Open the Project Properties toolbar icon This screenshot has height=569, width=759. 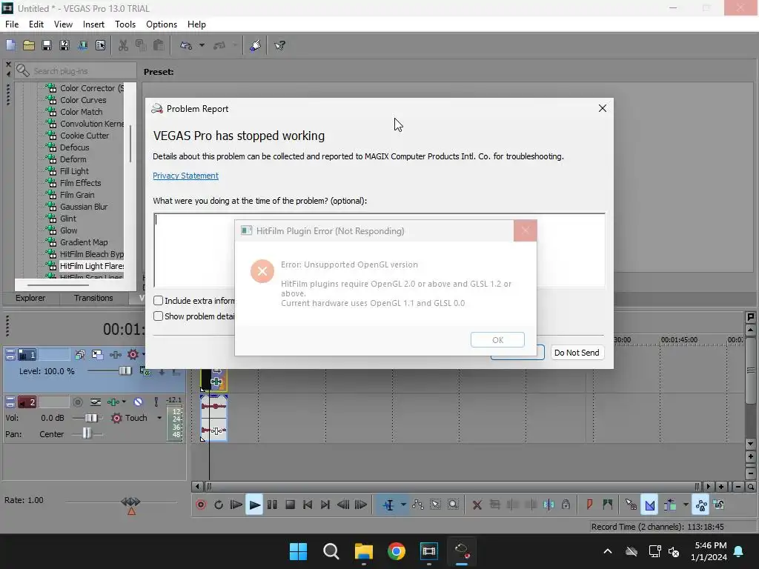(x=100, y=45)
